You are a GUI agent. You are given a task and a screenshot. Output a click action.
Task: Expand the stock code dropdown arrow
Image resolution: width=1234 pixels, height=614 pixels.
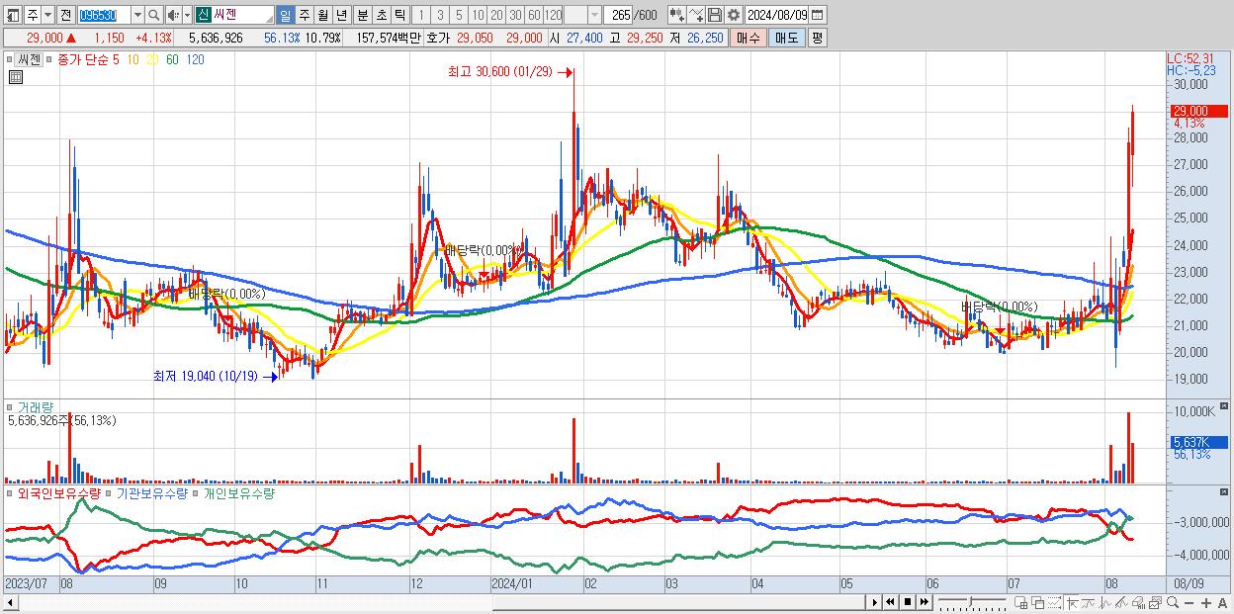click(x=137, y=15)
